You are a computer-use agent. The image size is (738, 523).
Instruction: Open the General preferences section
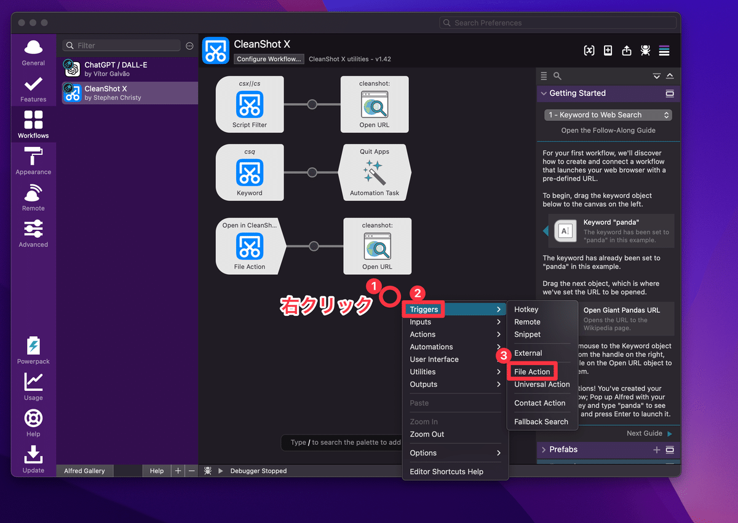coord(33,53)
